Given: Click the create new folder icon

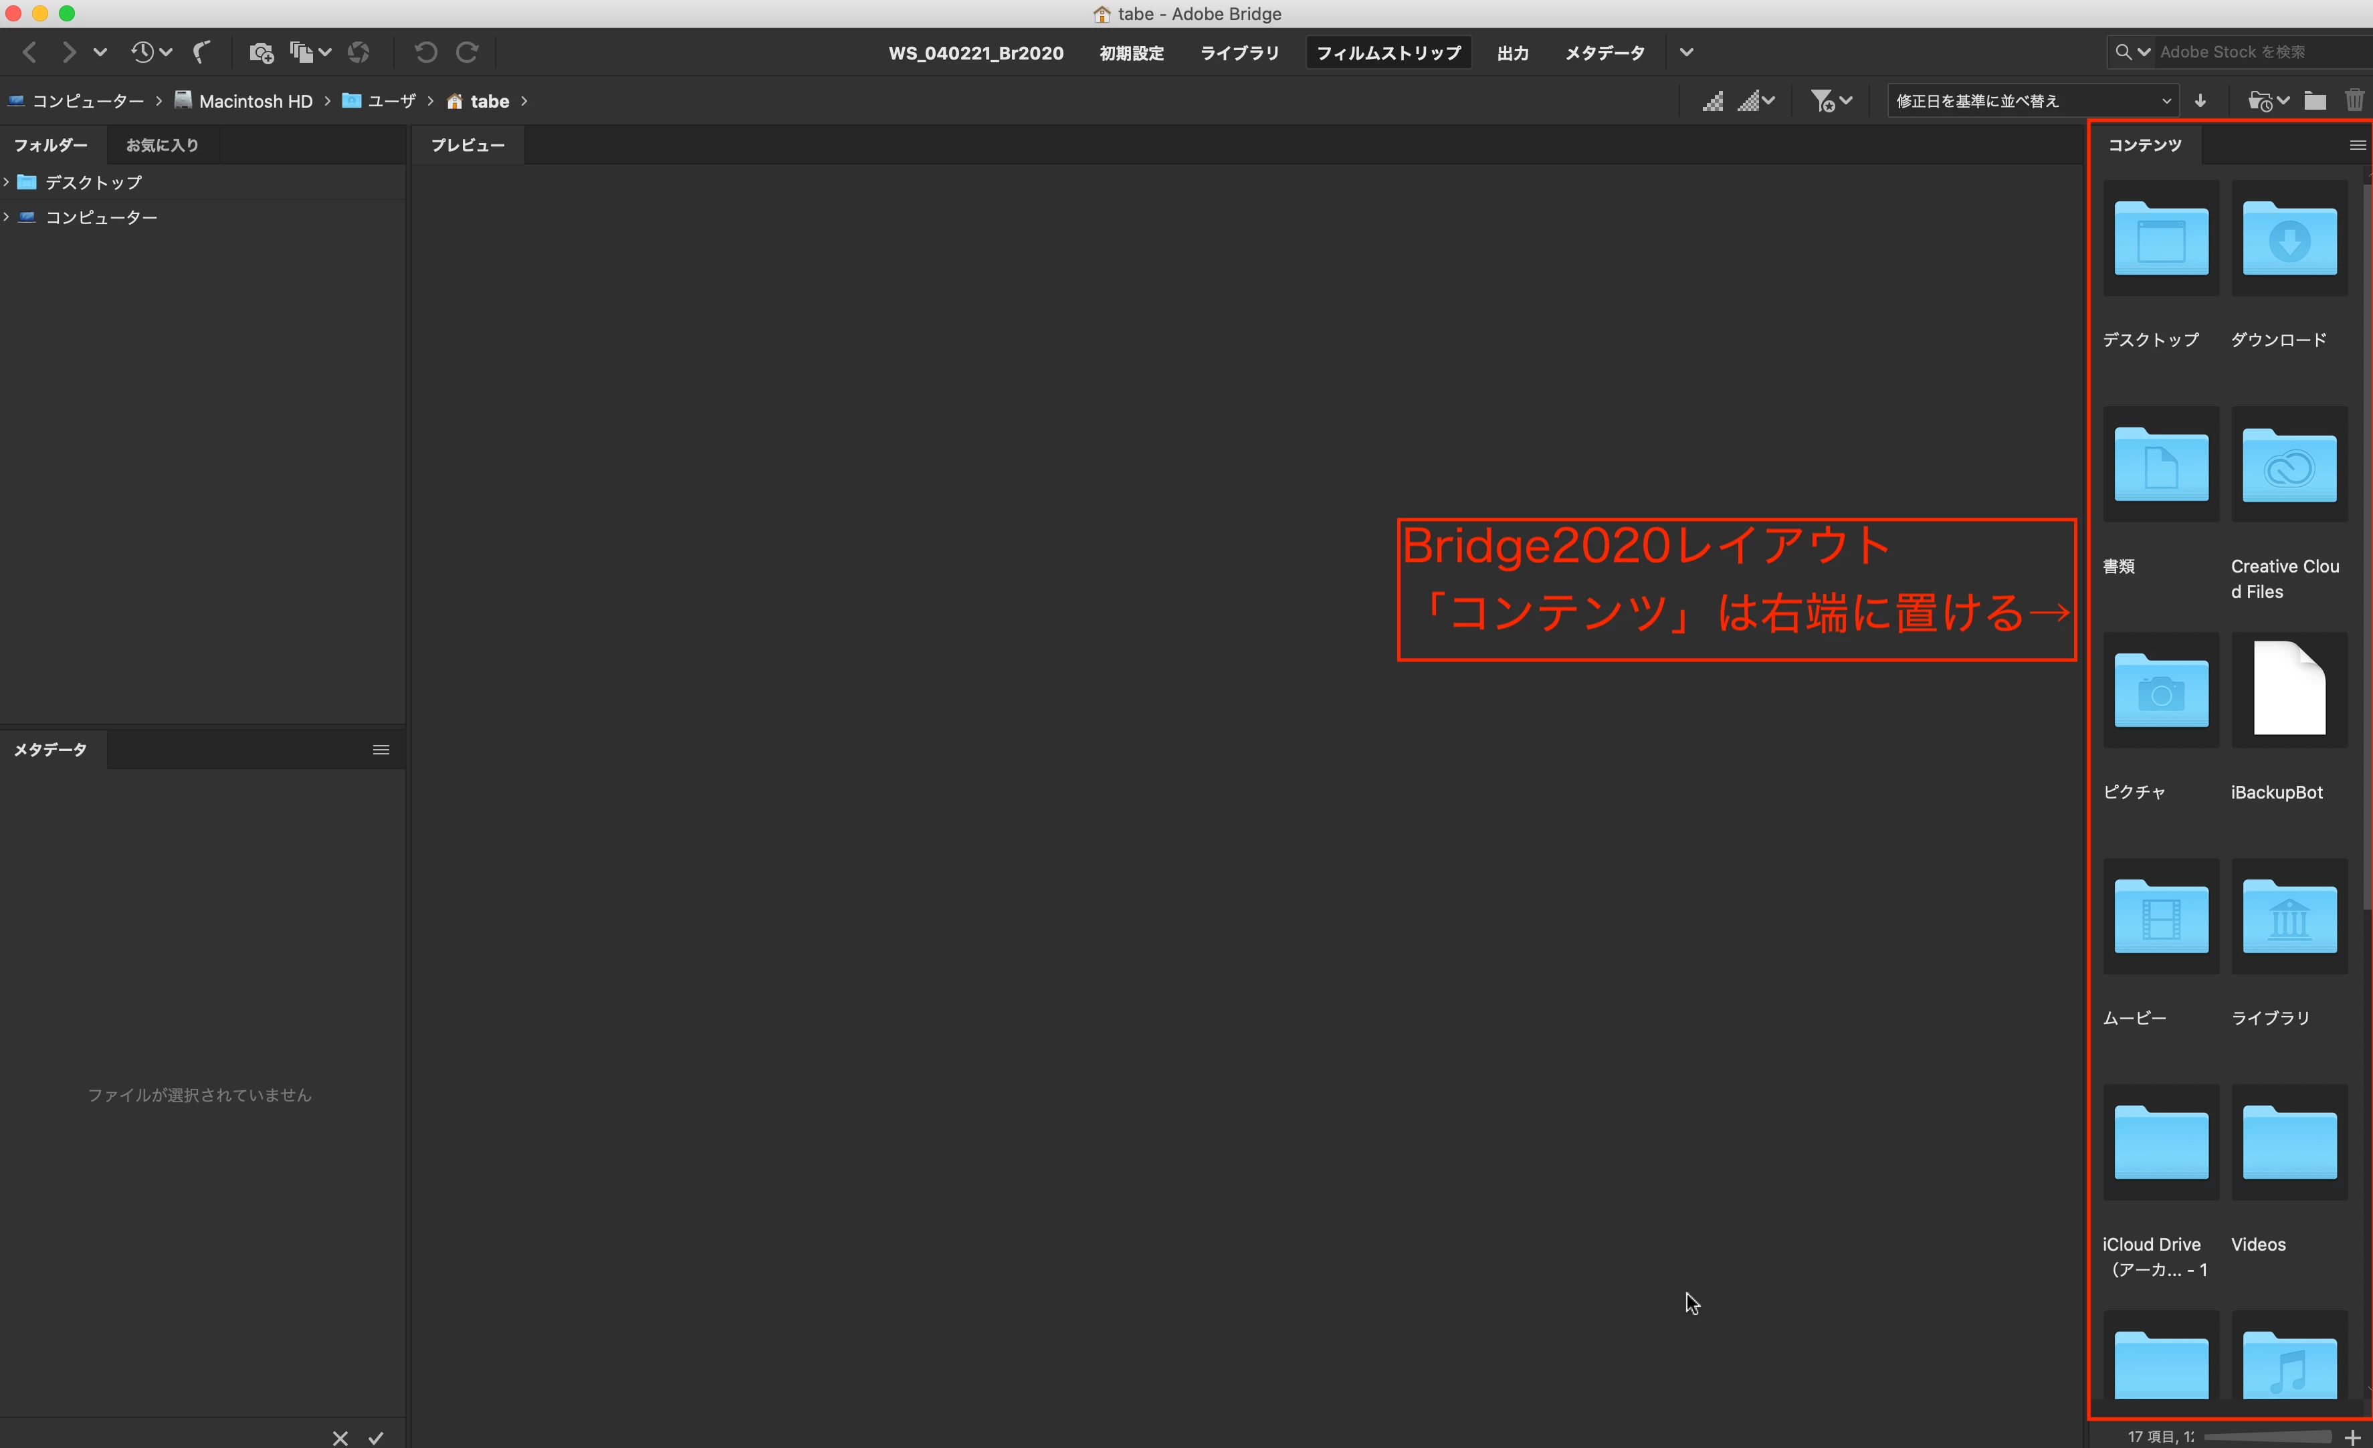Looking at the screenshot, I should (x=2315, y=101).
